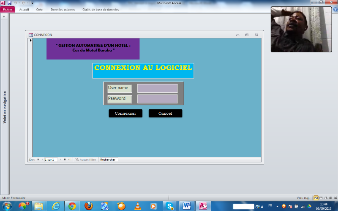Go to last record navigation icon
The width and height of the screenshot is (338, 211).
tap(65, 160)
